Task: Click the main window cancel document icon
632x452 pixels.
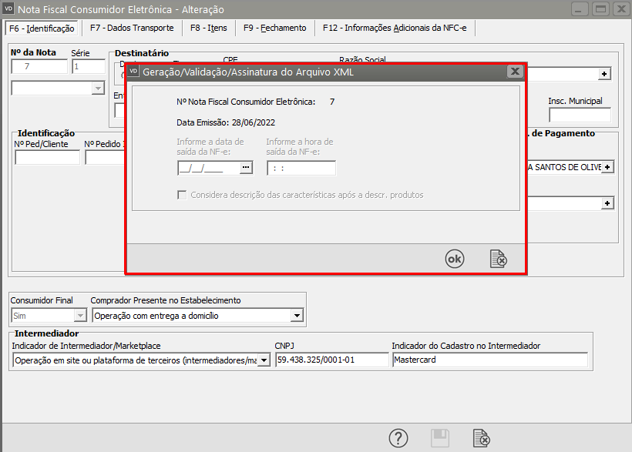Action: click(481, 438)
